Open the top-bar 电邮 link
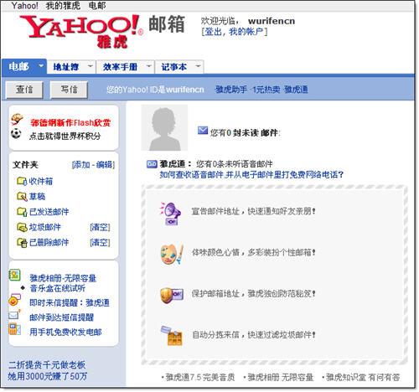The width and height of the screenshot is (419, 392). pyautogui.click(x=97, y=5)
